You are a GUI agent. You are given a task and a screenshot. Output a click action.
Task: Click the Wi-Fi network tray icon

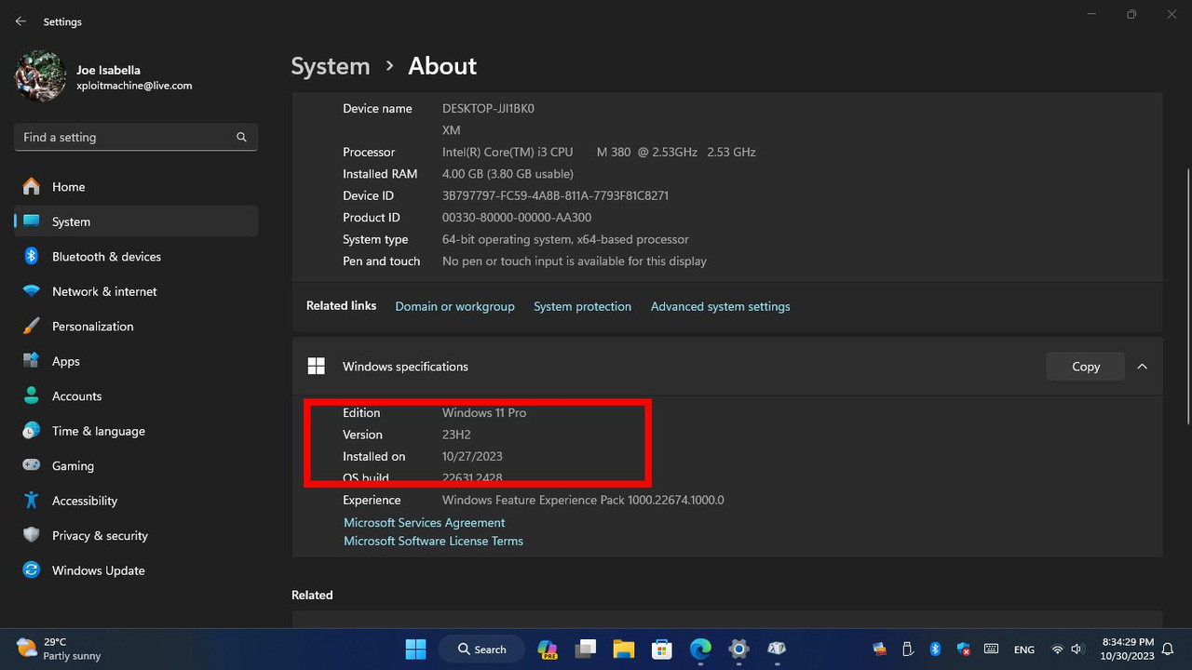point(1057,649)
